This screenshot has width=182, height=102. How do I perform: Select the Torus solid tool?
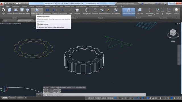3,11
